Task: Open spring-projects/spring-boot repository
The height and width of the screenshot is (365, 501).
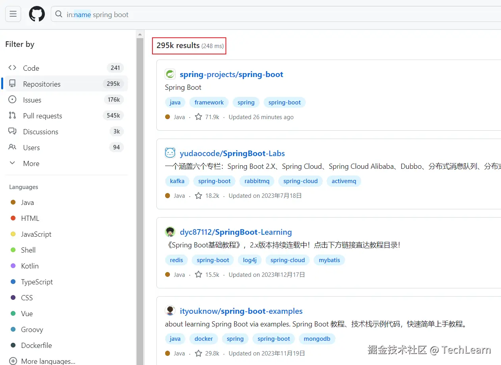Action: pyautogui.click(x=231, y=74)
